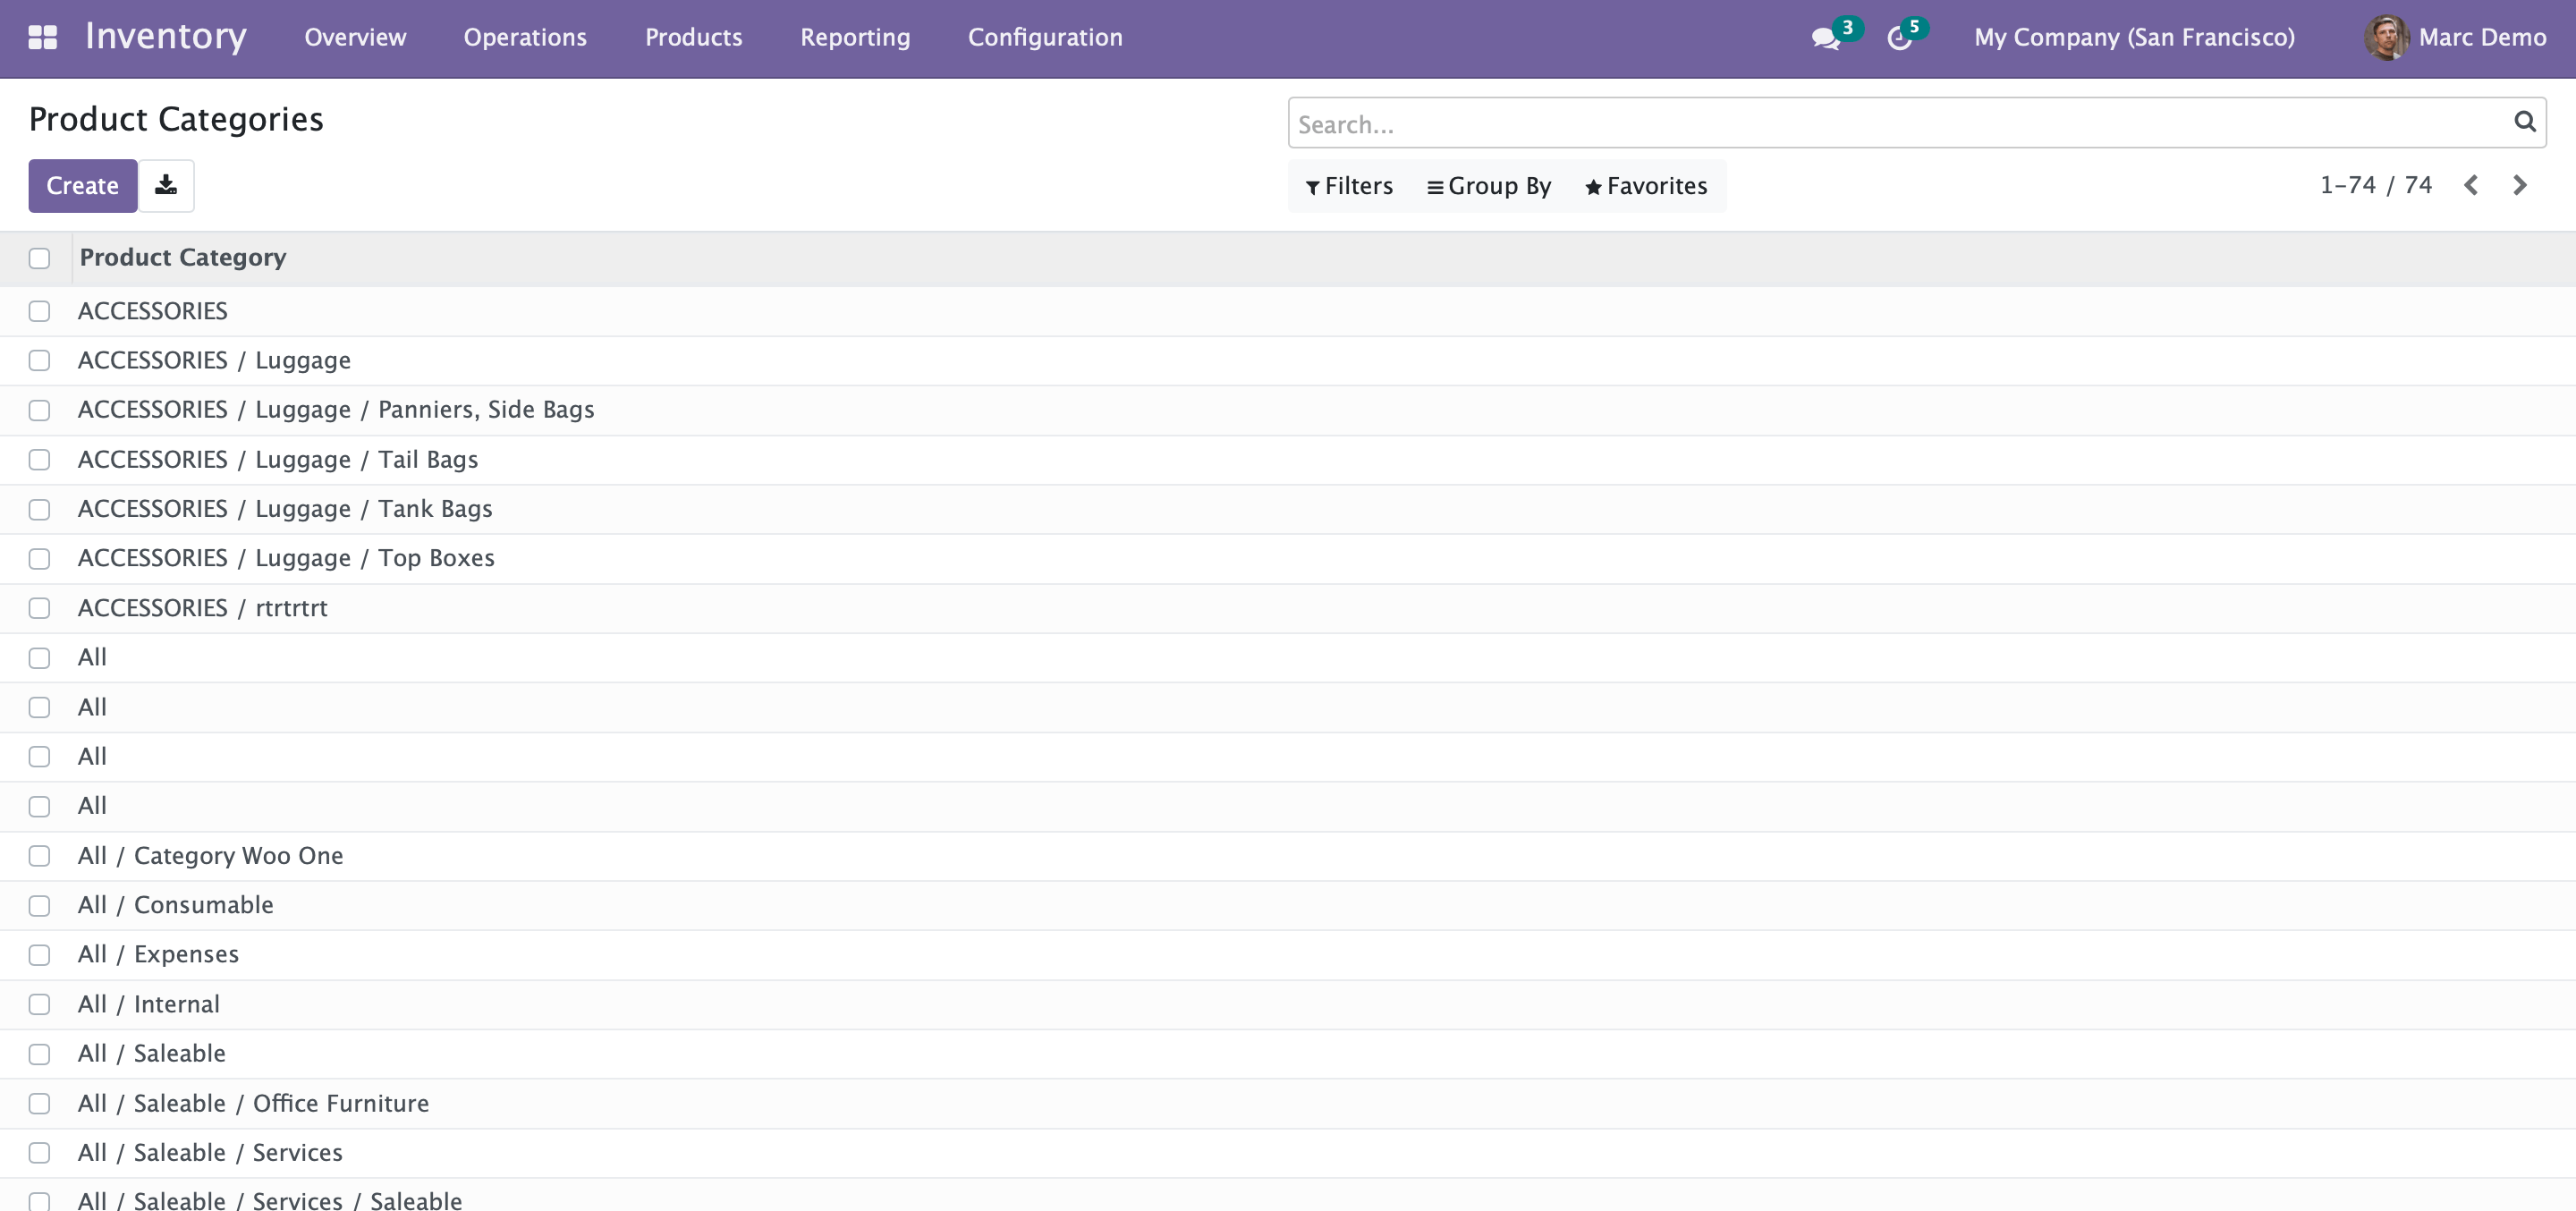Open the apps grid home menu icon
This screenshot has height=1211, width=2576.
point(42,37)
